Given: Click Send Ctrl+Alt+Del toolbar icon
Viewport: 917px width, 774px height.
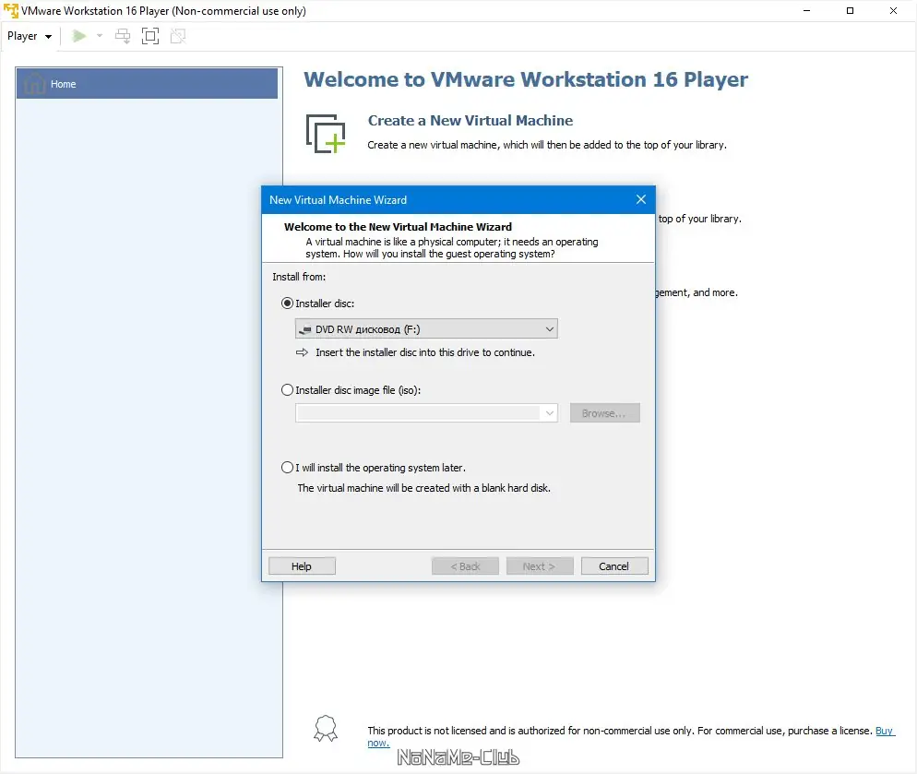Looking at the screenshot, I should 123,36.
